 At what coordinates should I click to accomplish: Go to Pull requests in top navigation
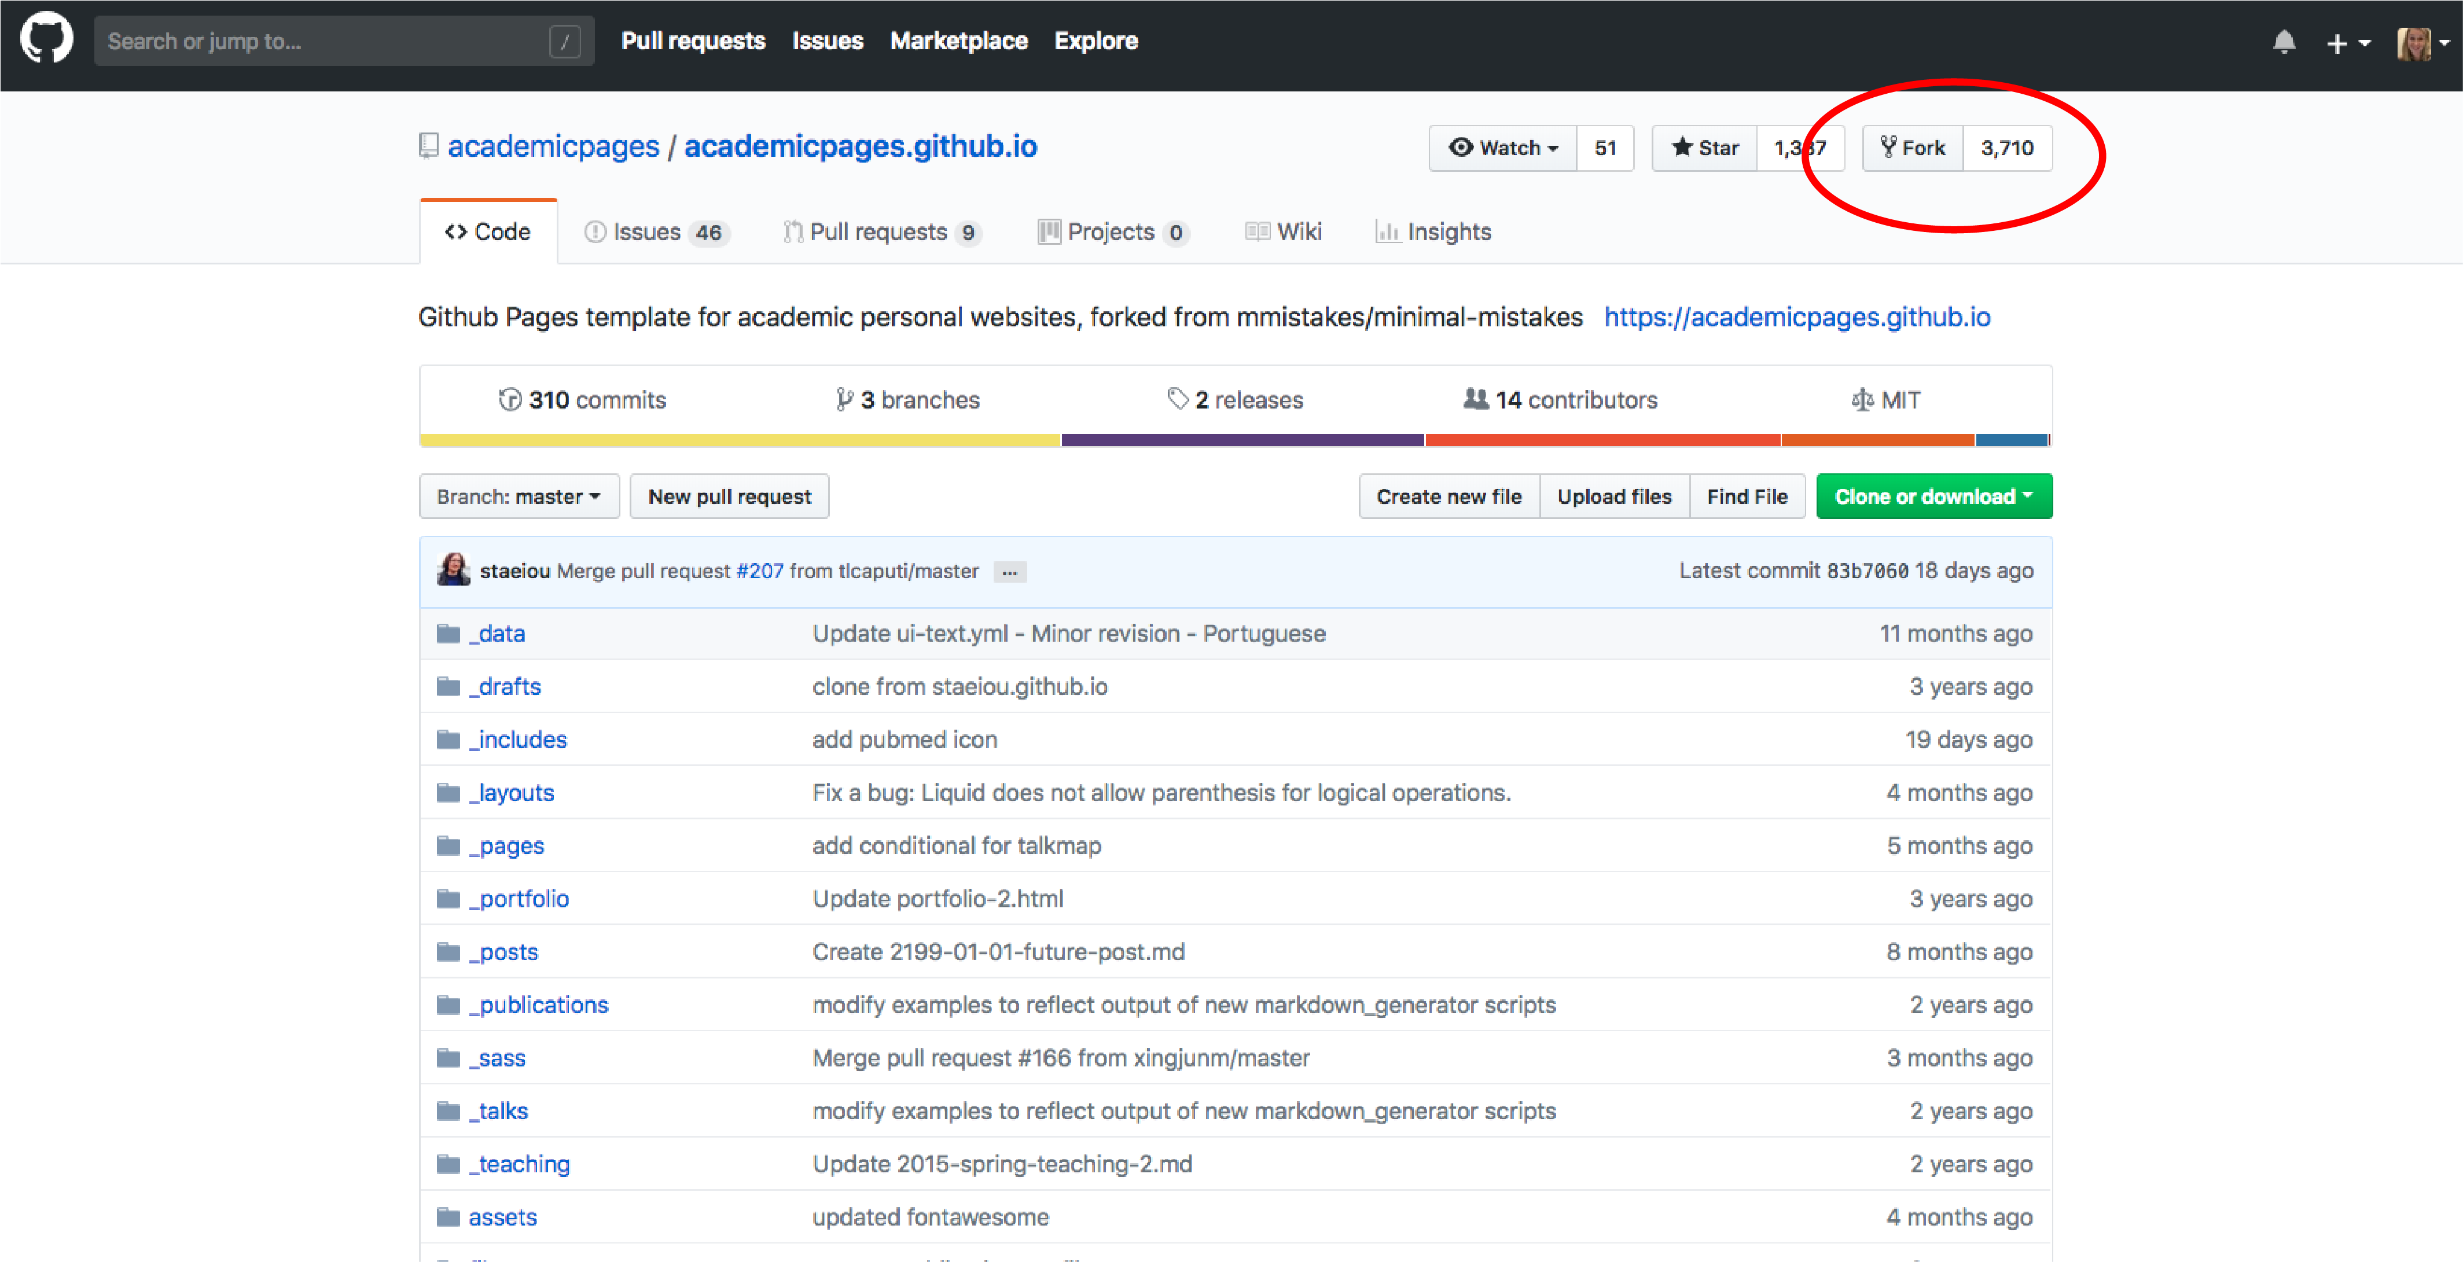pos(693,41)
